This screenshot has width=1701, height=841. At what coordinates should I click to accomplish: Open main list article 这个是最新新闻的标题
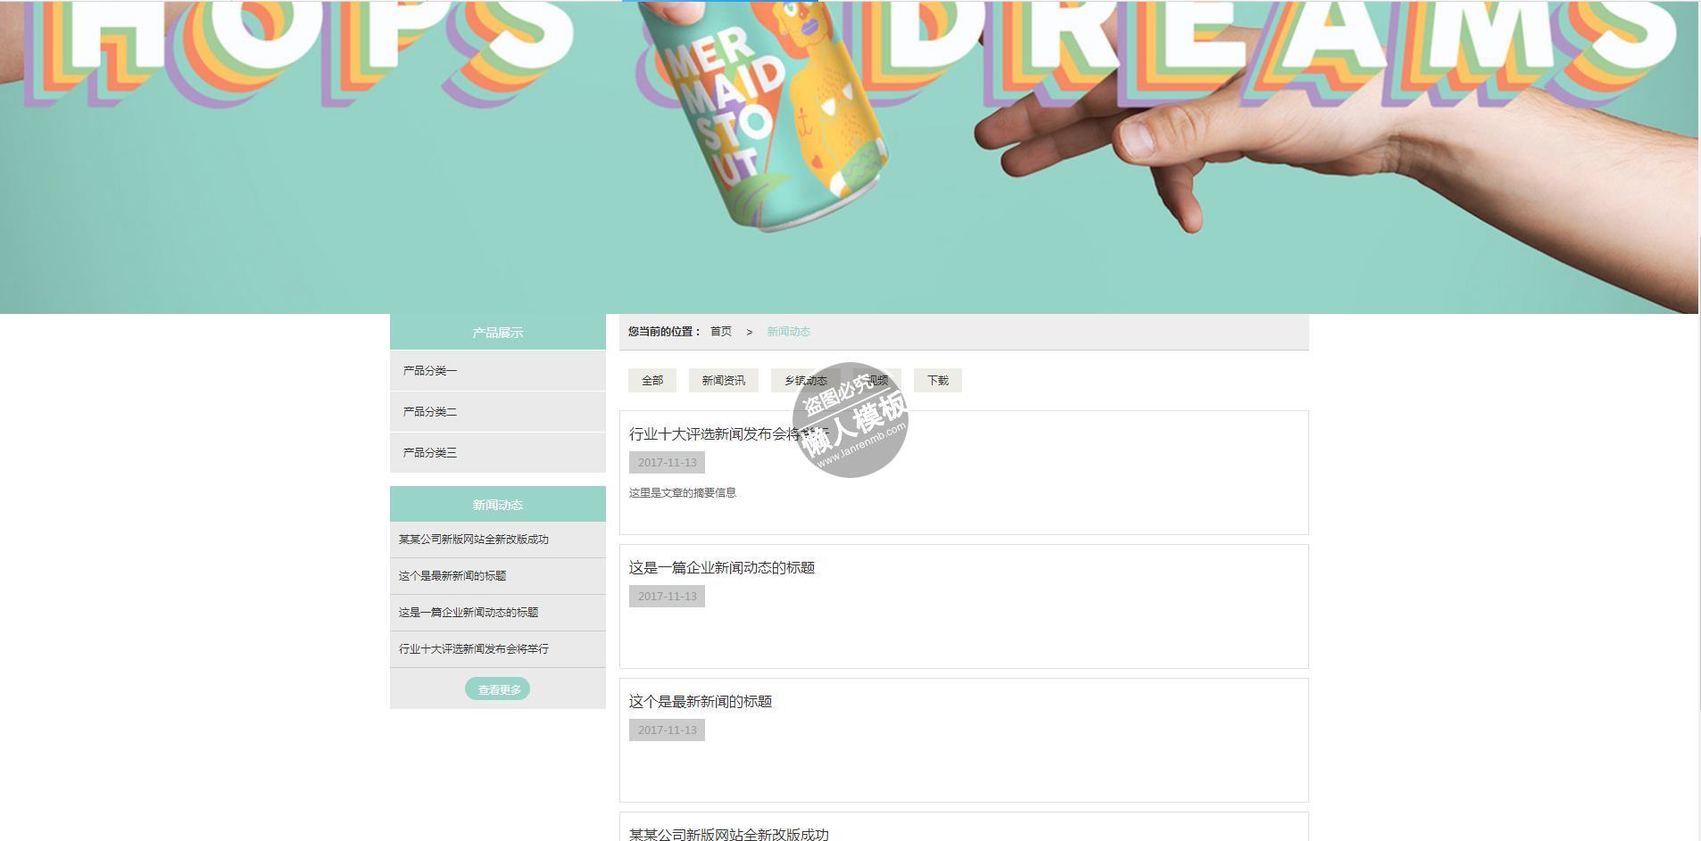[x=700, y=702]
